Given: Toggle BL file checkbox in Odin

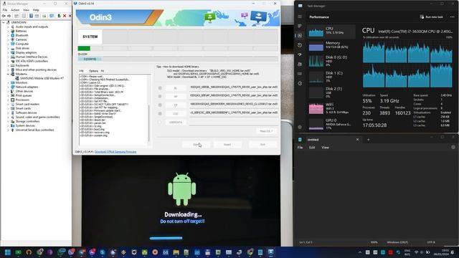Looking at the screenshot, I should tap(160, 87).
